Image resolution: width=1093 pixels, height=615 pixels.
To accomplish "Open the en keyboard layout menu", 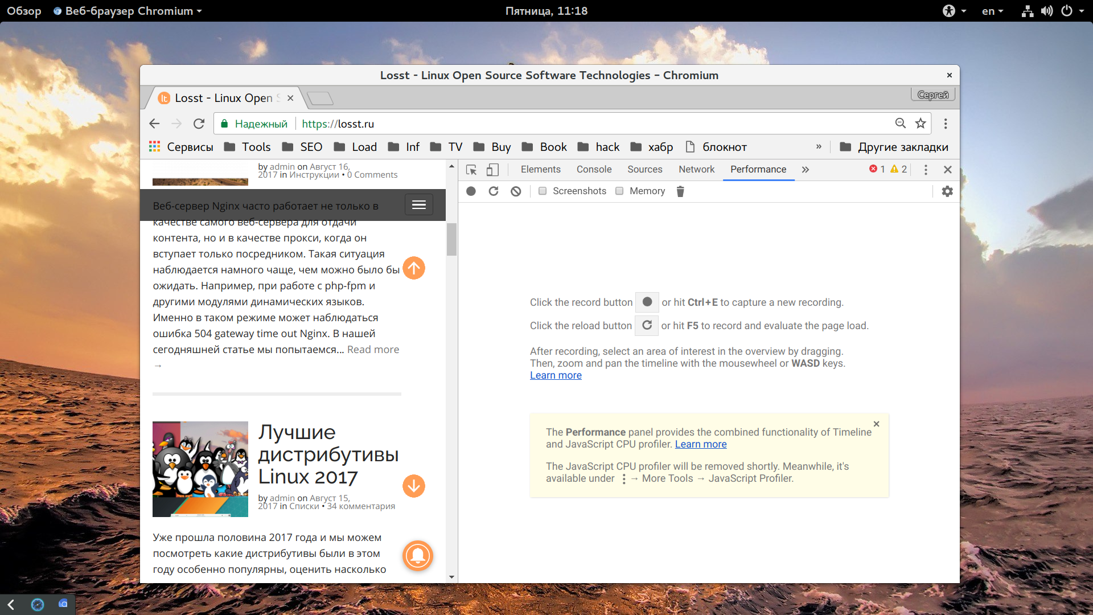I will click(x=993, y=11).
